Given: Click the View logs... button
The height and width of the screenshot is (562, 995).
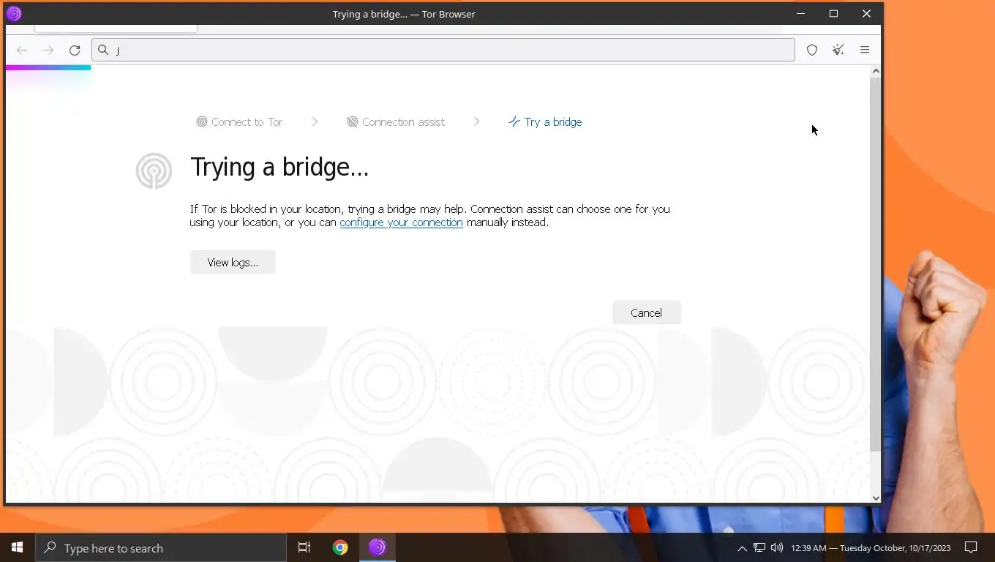Looking at the screenshot, I should pyautogui.click(x=233, y=262).
